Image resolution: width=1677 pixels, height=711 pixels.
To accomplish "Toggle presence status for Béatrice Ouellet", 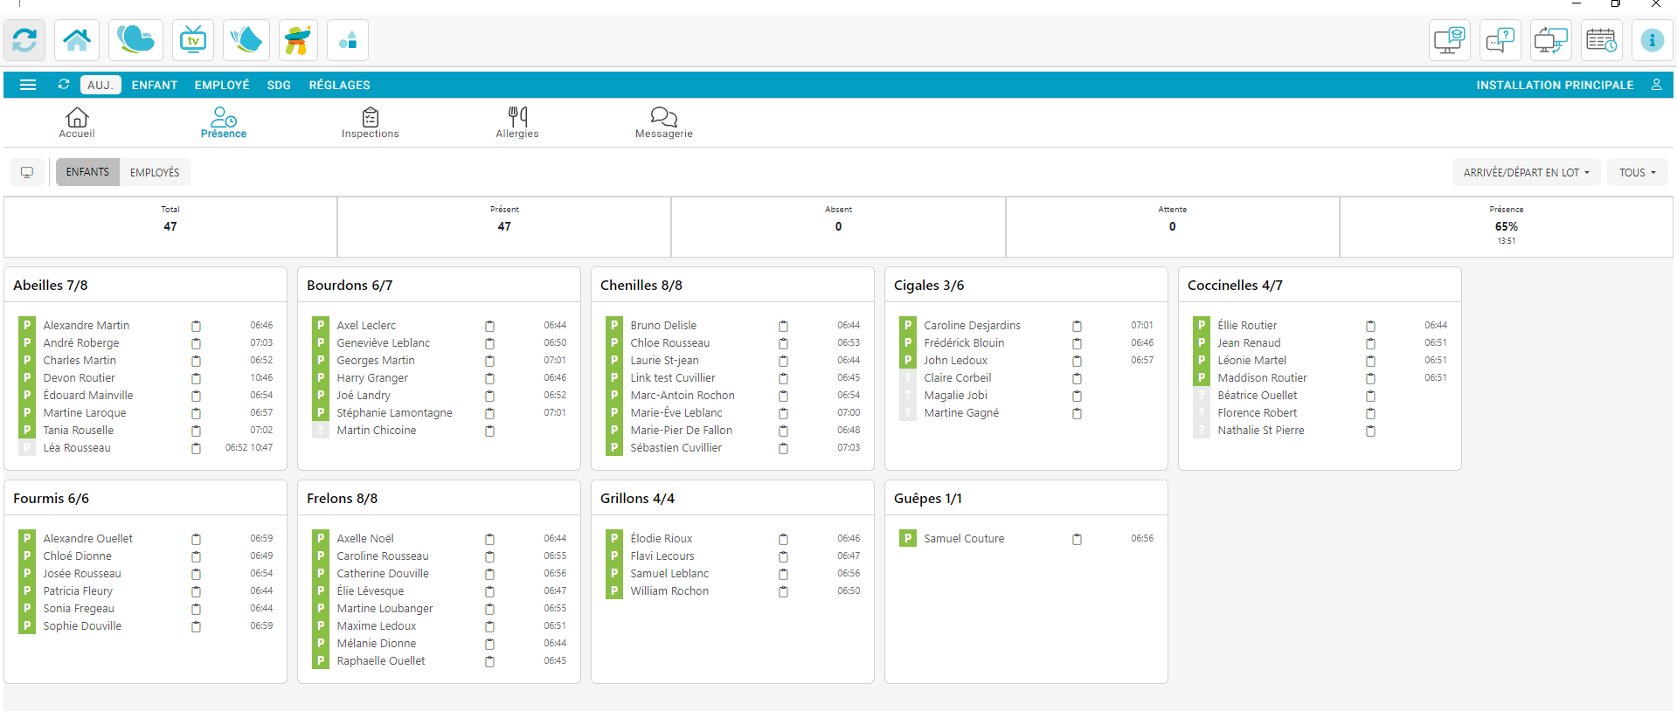I will 1202,395.
